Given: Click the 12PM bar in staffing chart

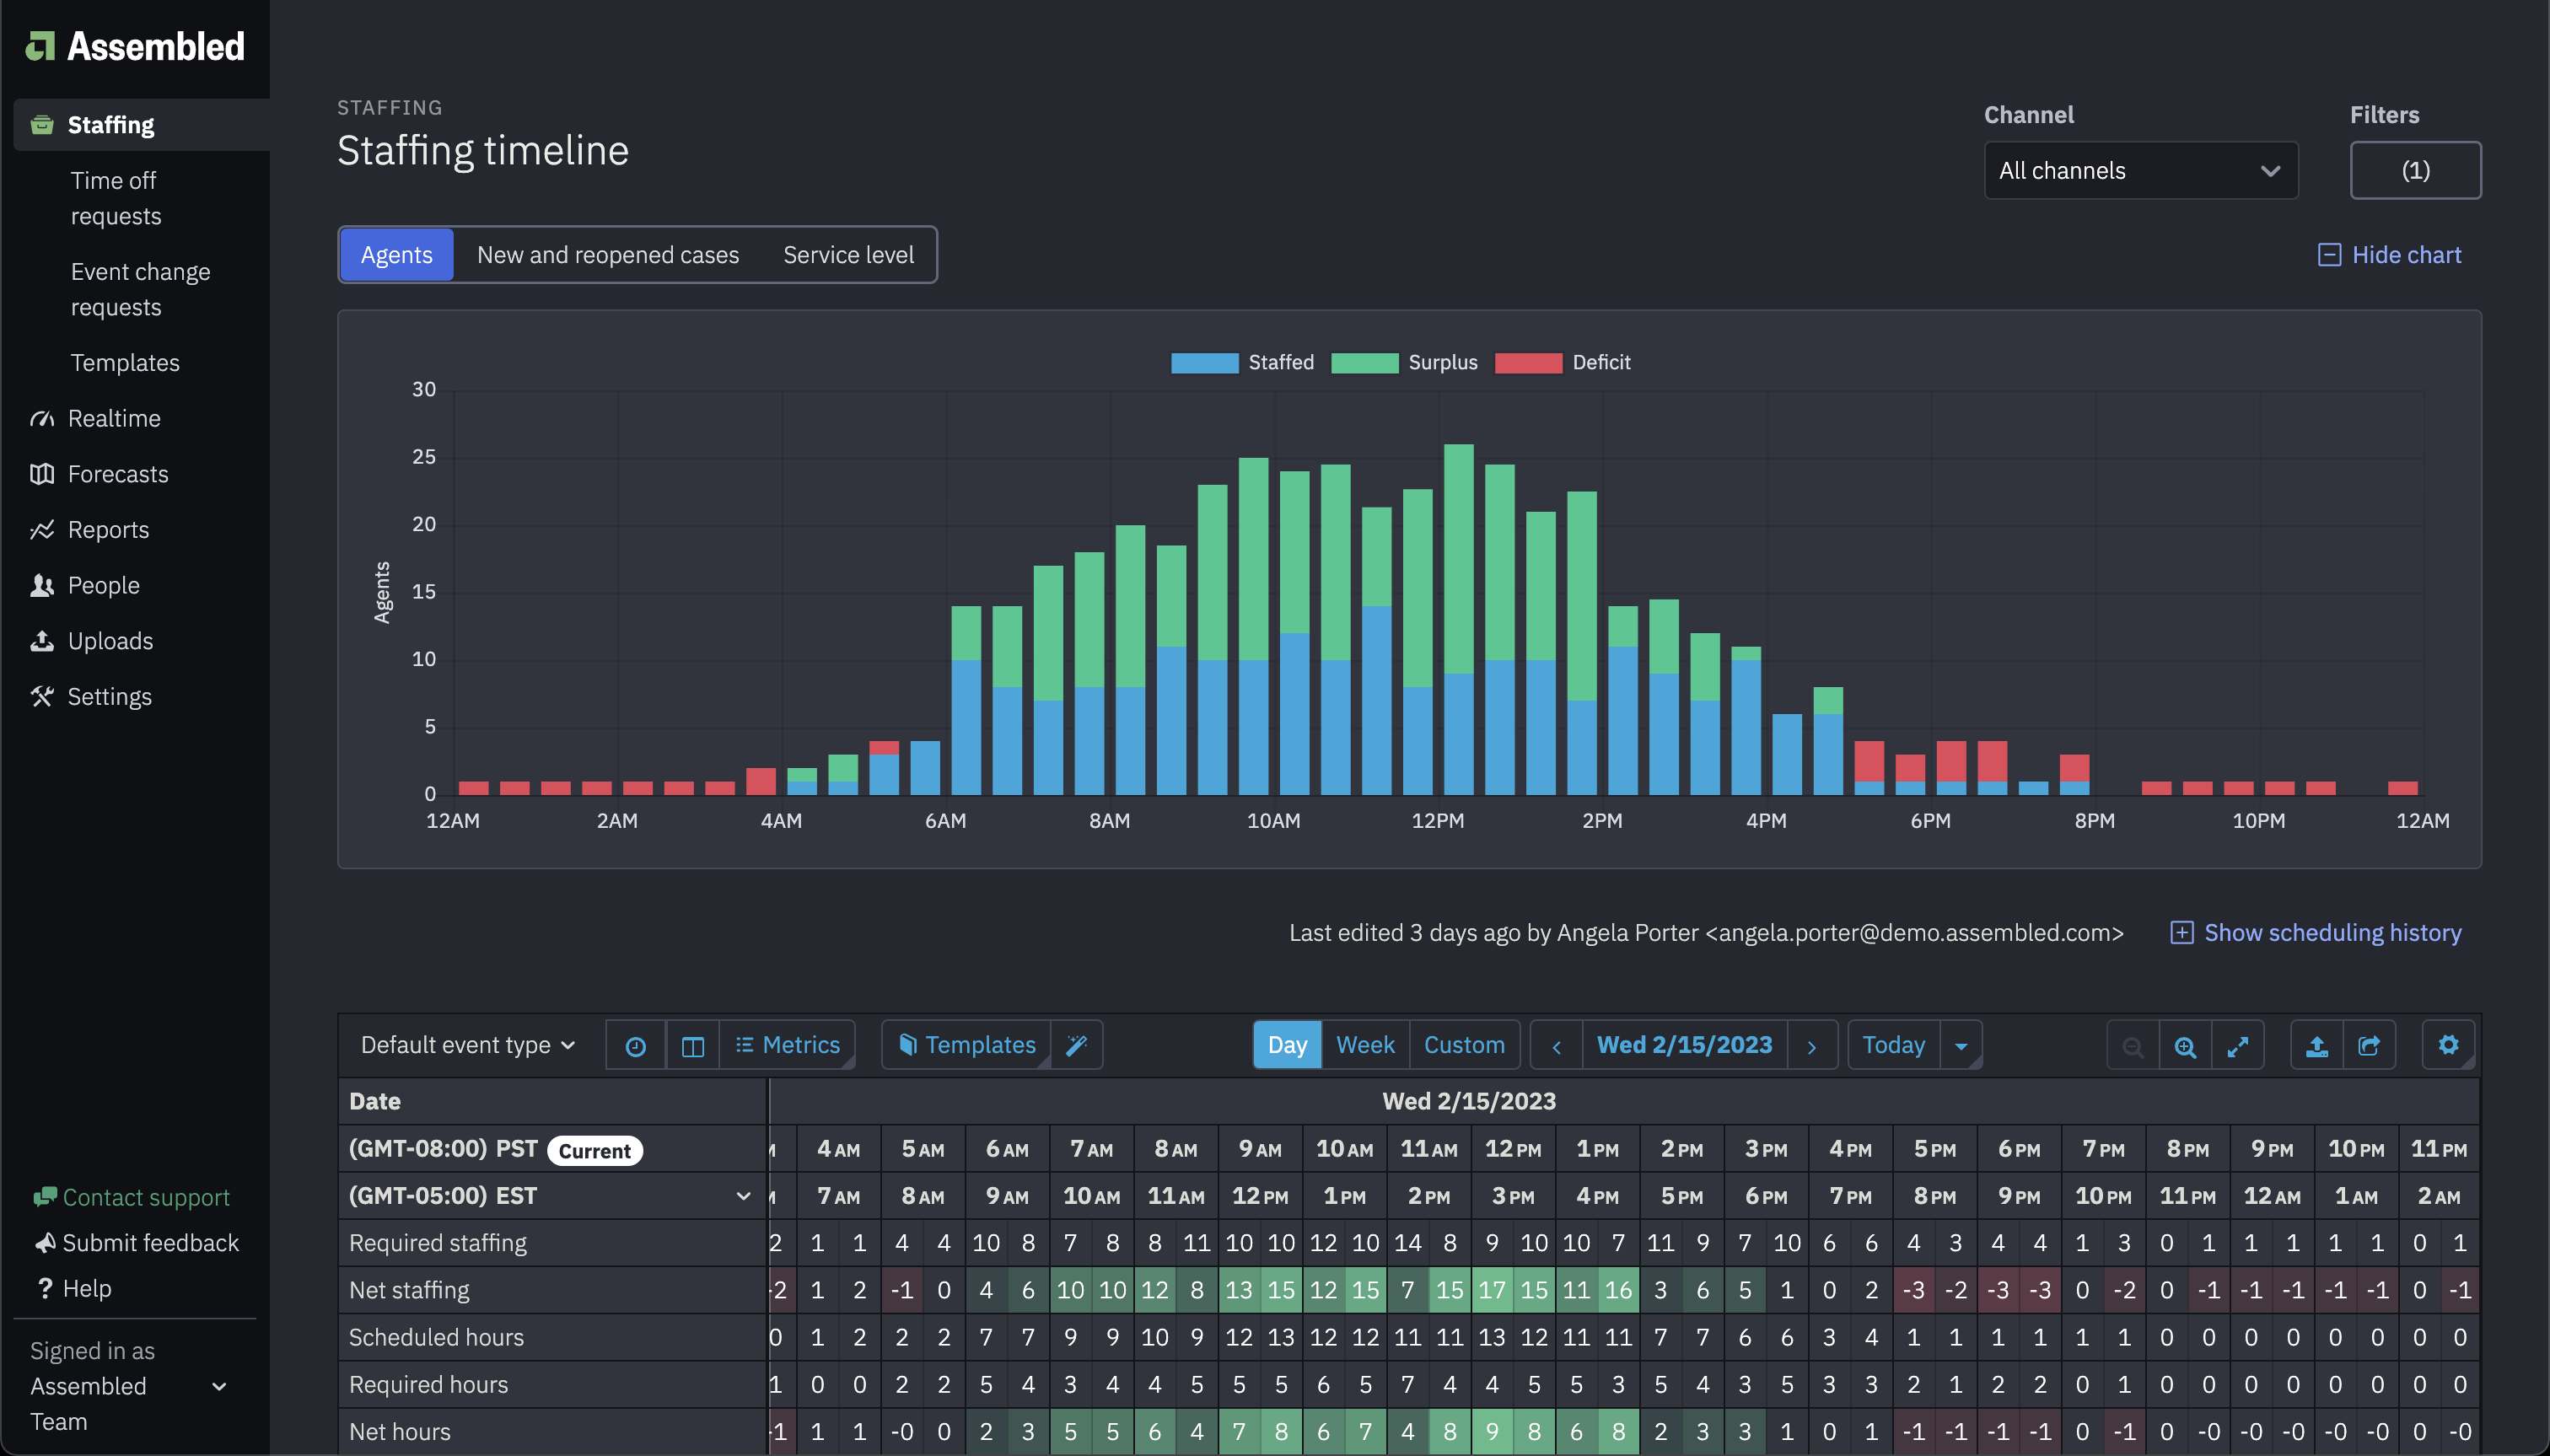Looking at the screenshot, I should [1459, 620].
